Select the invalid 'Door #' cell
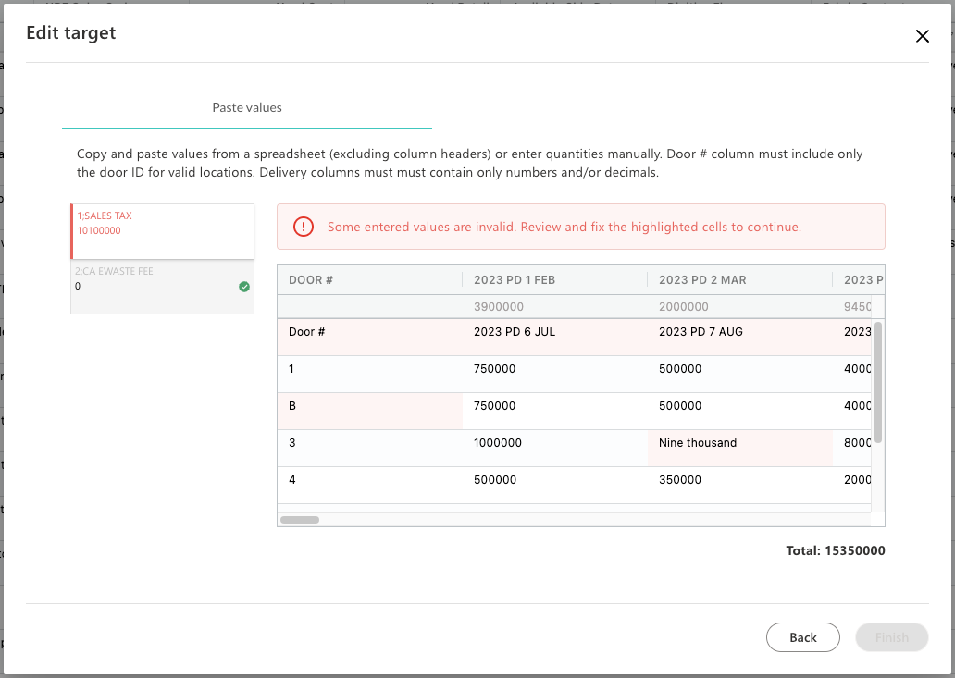 click(x=370, y=338)
